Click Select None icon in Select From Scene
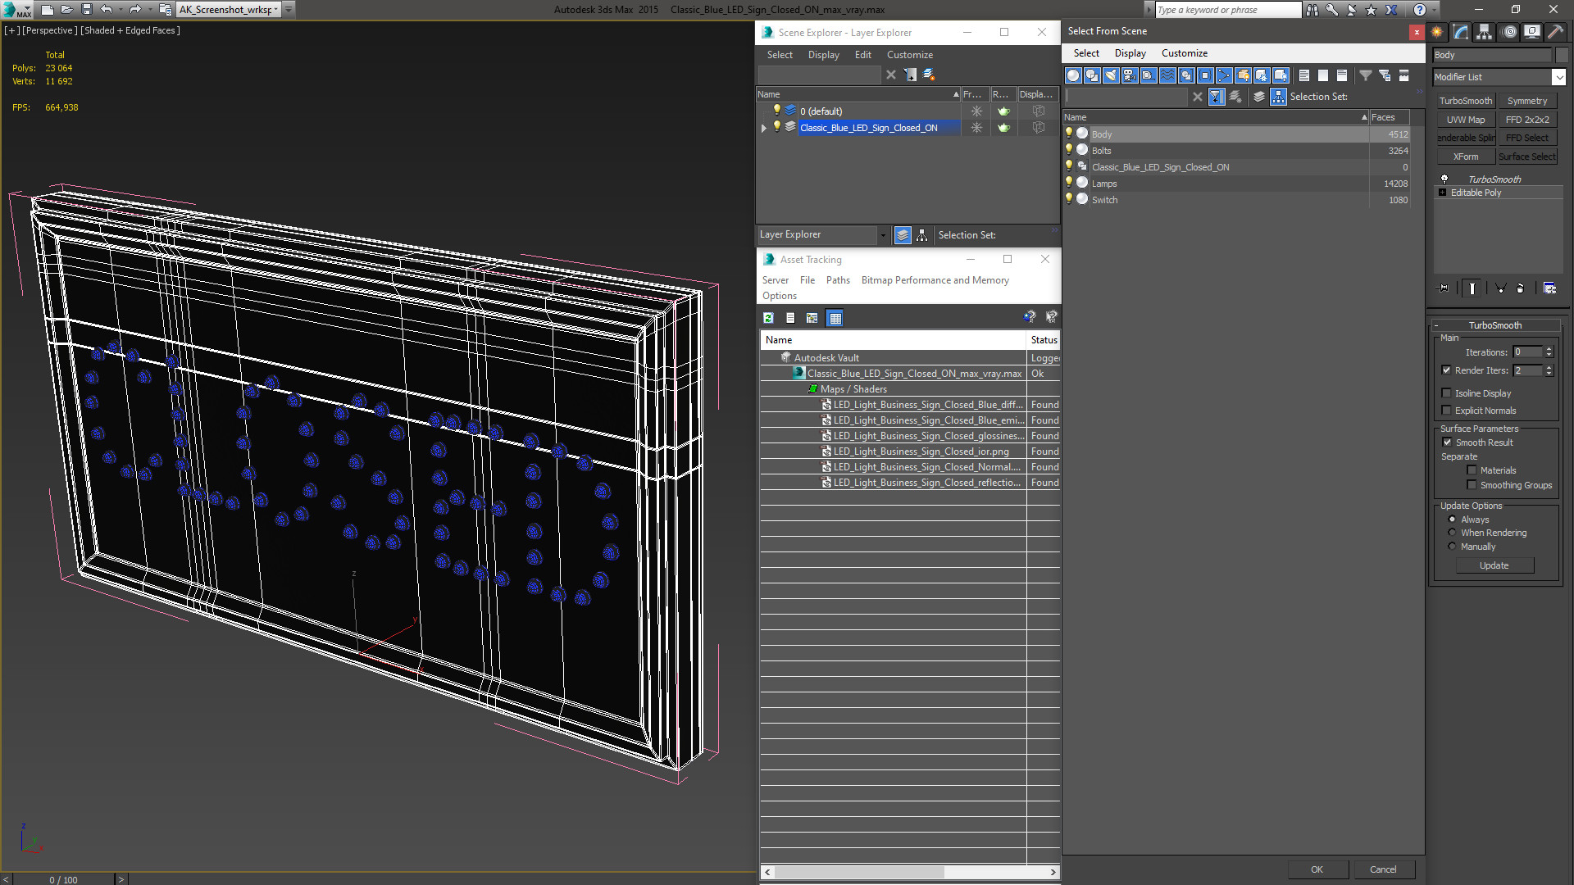 click(x=1322, y=75)
